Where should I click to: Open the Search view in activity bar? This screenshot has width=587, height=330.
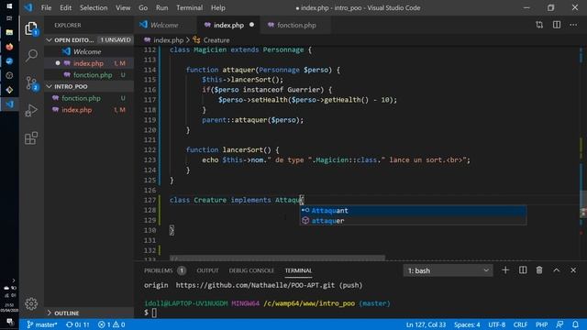(x=31, y=55)
